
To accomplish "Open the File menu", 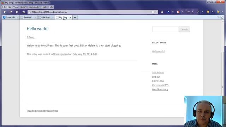I will pyautogui.click(x=4, y=7).
